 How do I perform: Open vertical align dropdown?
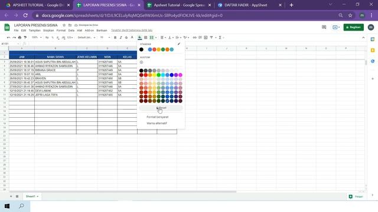(x=171, y=38)
